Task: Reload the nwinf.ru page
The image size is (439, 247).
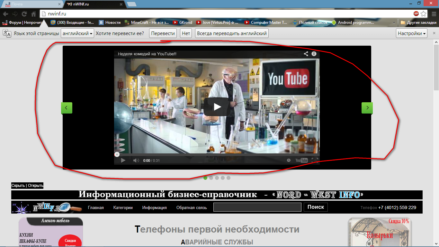Action: pos(24,14)
